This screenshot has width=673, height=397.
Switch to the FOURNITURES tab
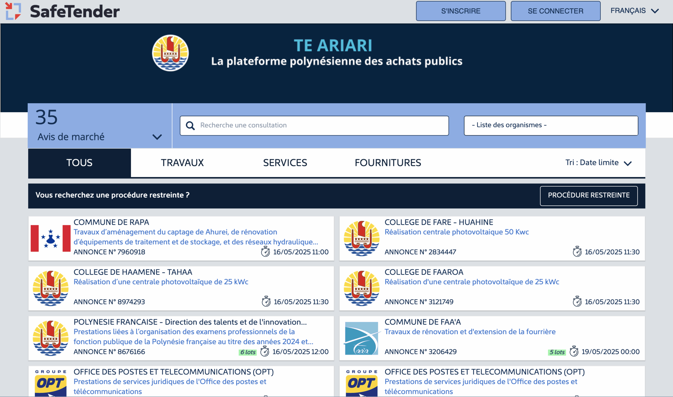pyautogui.click(x=388, y=163)
